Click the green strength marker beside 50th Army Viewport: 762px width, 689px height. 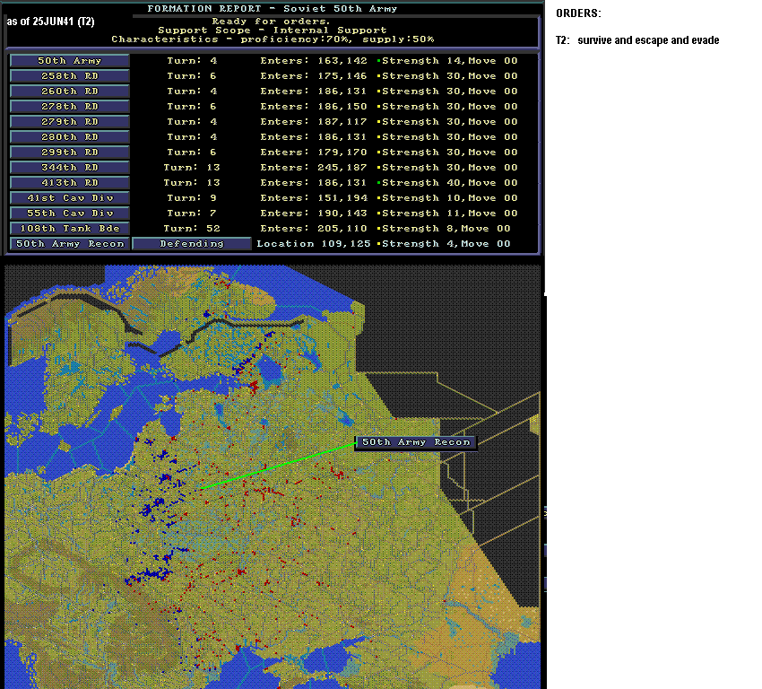pos(378,61)
